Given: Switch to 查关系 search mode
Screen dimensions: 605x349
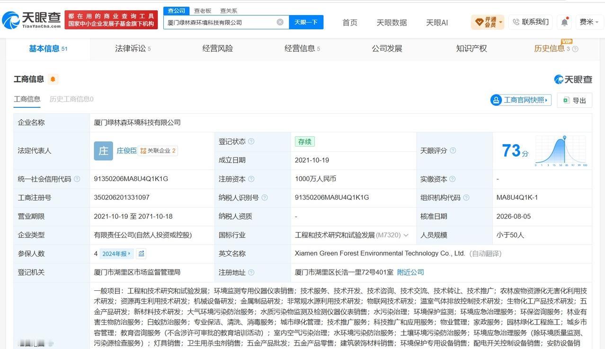Looking at the screenshot, I should tap(229, 10).
